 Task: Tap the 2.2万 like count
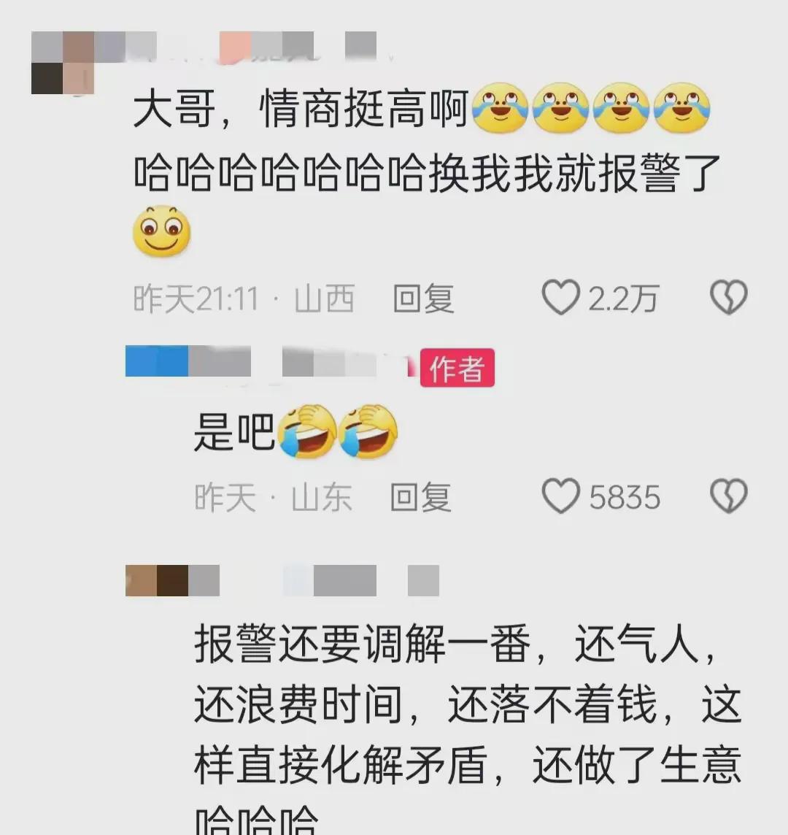point(624,298)
